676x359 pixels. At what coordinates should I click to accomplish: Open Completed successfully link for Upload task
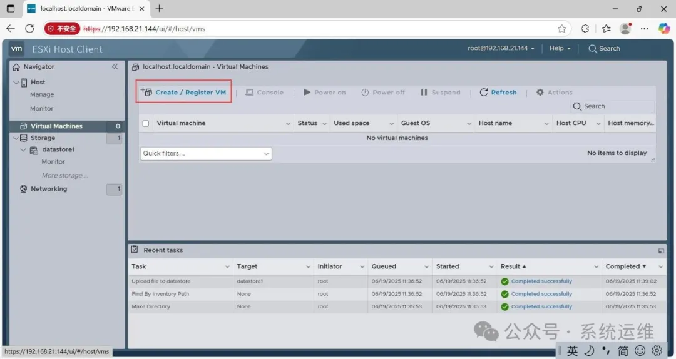[x=541, y=281]
